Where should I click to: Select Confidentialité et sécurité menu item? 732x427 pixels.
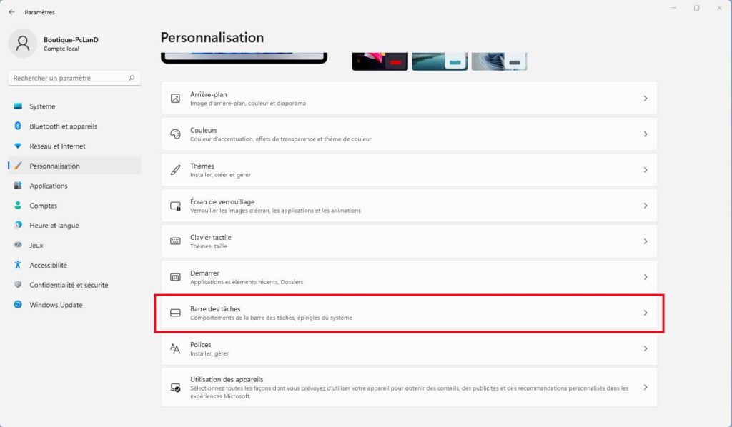pyautogui.click(x=69, y=285)
